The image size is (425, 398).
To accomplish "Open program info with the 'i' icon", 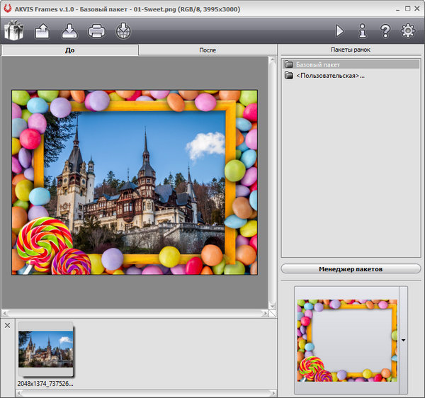I will point(362,30).
